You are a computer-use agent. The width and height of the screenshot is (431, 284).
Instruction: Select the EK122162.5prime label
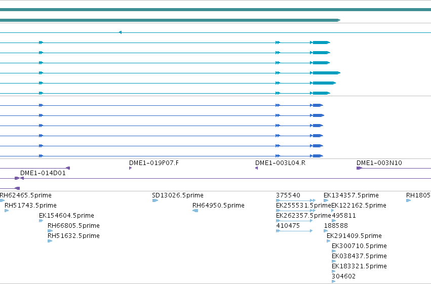point(359,206)
